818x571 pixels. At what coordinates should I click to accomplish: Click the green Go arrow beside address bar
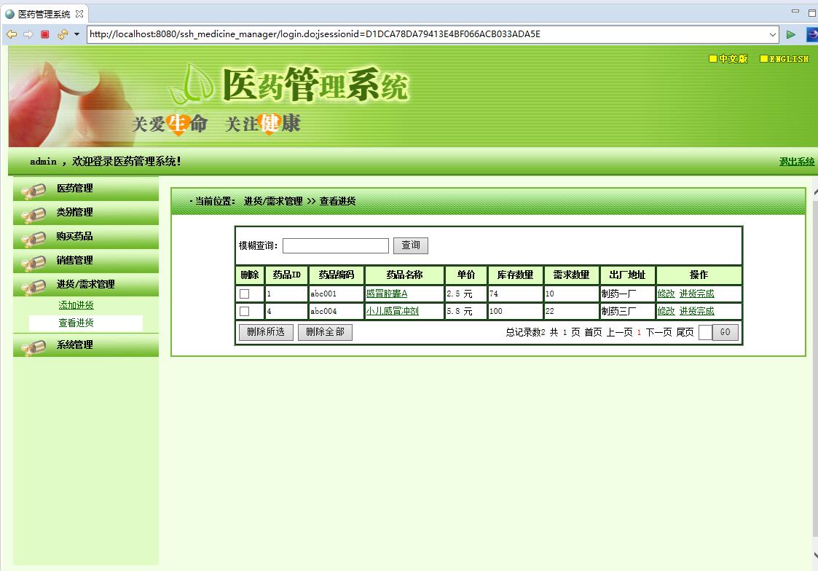tap(791, 34)
